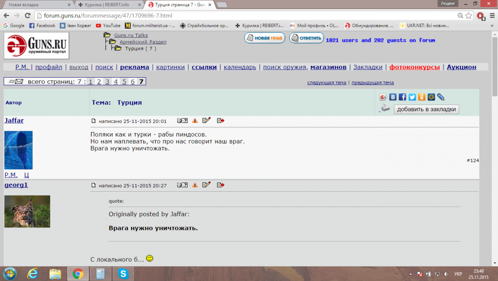This screenshot has height=281, width=498.
Task: Open the AdBlock extension icon
Action: [481, 16]
